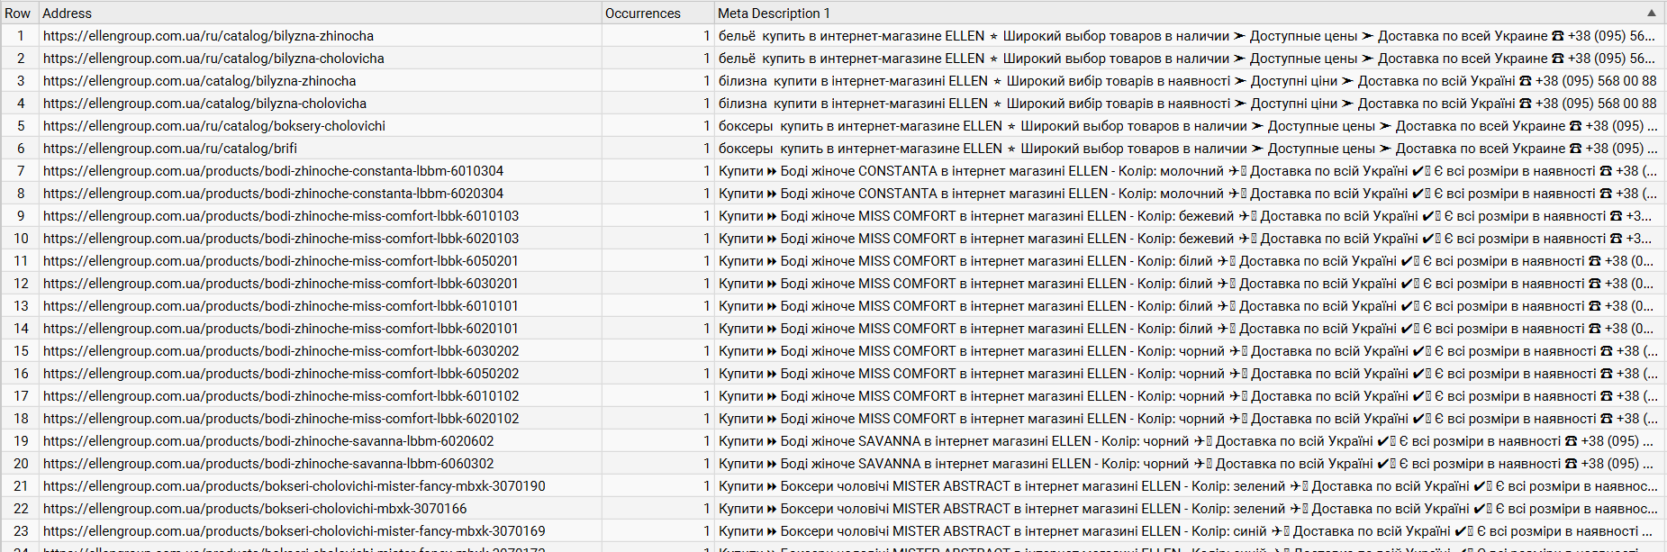Select address miss-comfort-lbbk-6050202

coord(321,374)
